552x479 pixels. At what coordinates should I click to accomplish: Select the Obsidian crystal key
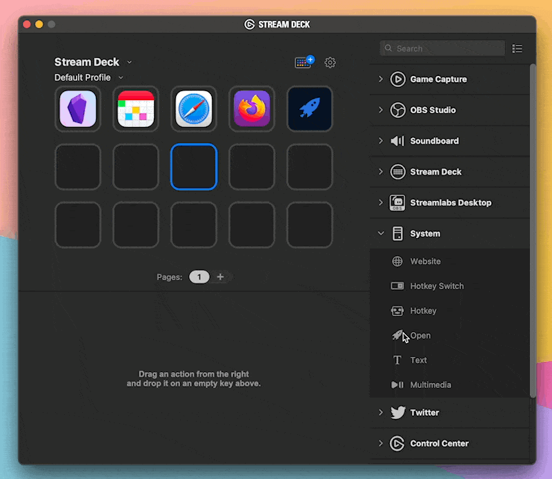(78, 109)
